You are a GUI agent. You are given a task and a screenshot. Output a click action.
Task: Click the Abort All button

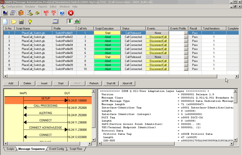pos(127,83)
